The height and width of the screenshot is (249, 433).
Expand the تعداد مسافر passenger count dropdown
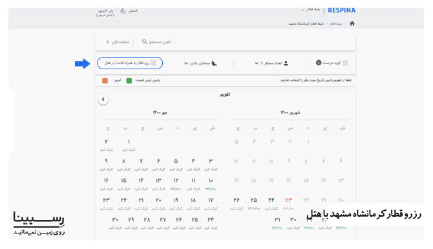(271, 63)
